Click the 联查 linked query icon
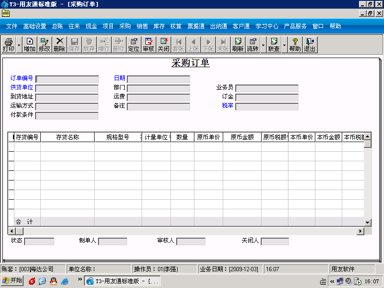The image size is (384, 288). tap(274, 45)
